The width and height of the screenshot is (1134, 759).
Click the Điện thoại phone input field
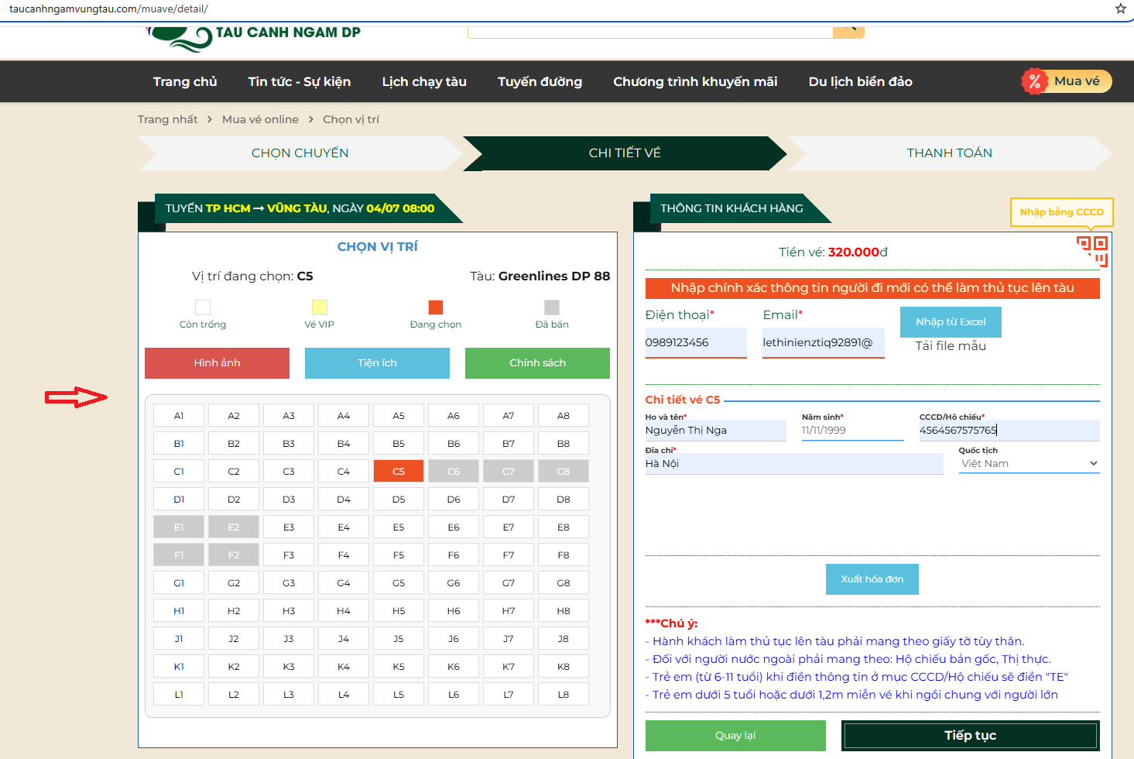click(695, 342)
